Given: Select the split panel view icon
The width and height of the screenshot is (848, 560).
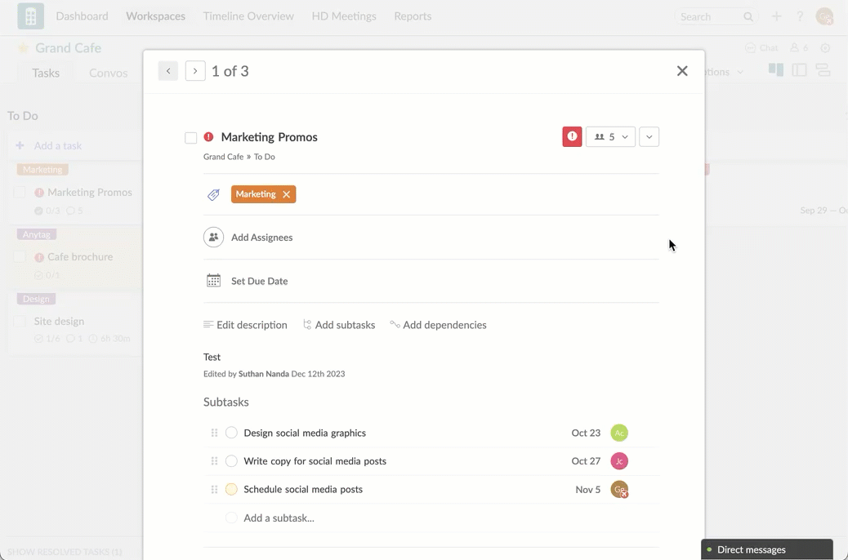Looking at the screenshot, I should coord(799,69).
